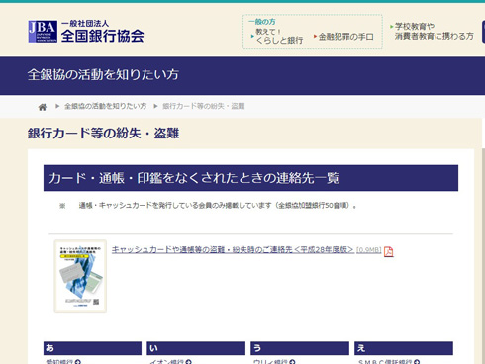485x364 pixels.
Task: Click the JBA logo
Action: (x=43, y=32)
